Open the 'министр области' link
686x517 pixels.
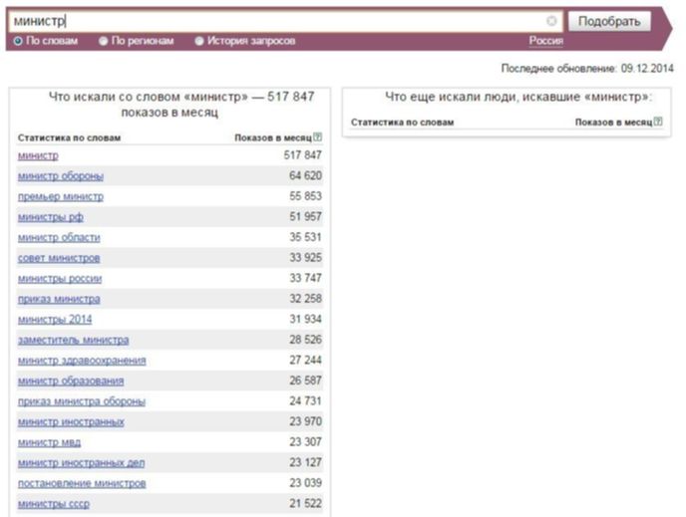[x=59, y=238]
